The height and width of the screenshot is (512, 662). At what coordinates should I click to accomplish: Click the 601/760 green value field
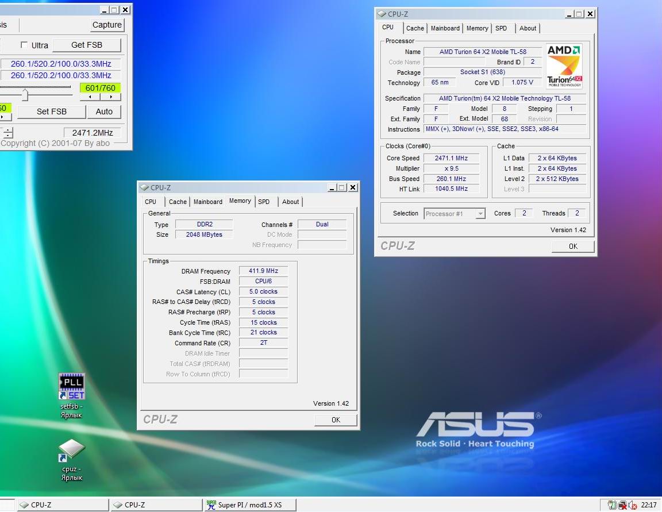(x=100, y=88)
